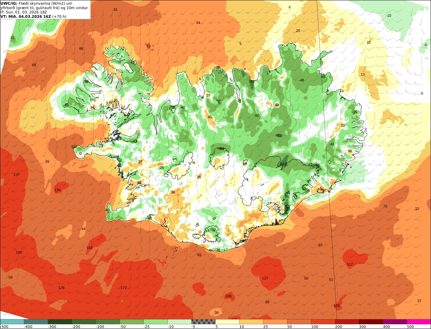This screenshot has height=329, width=431.
Task: Click the flux value '137' over the ocean
Action: [16, 175]
